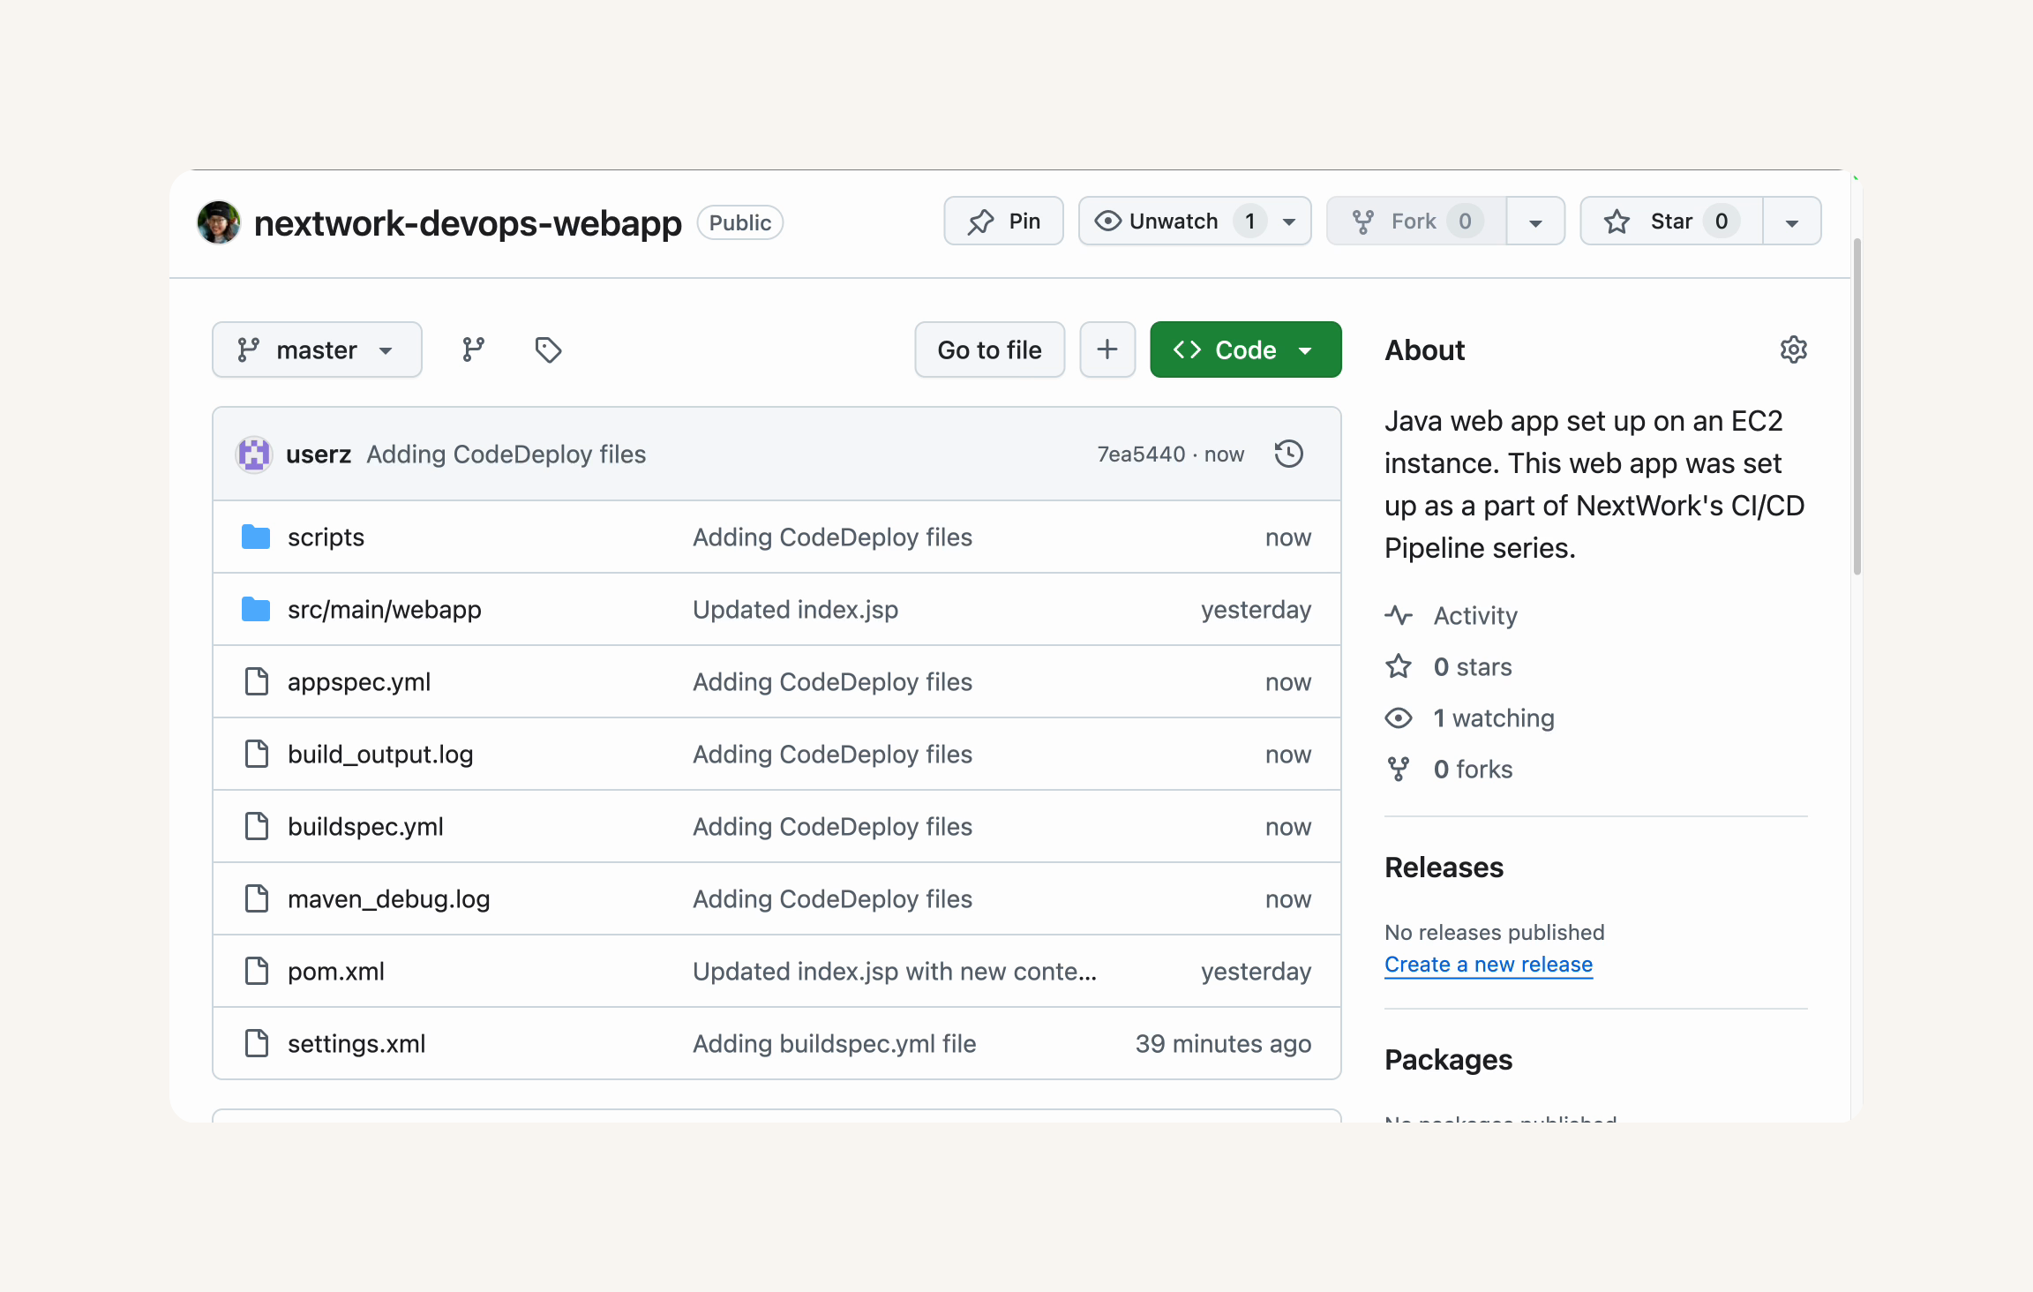Click the pom.xml file icon
The image size is (2033, 1292).
(257, 971)
